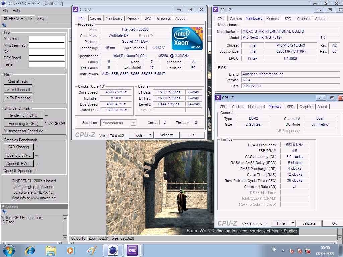Open Mainboard tab in CPU window
This screenshot has height=257, width=343.
[114, 18]
